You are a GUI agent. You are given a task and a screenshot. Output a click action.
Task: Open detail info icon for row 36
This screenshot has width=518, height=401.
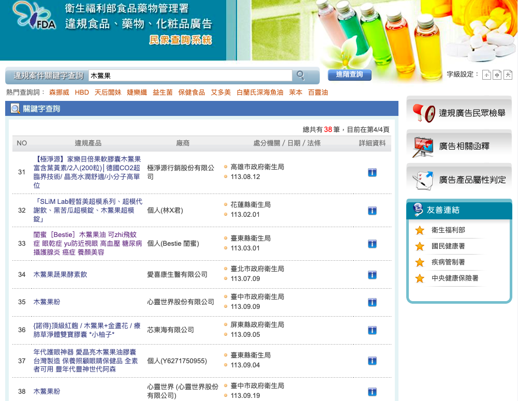pos(372,330)
